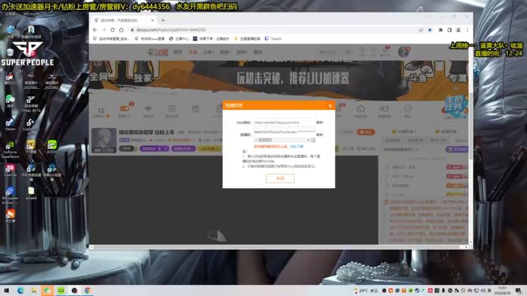This screenshot has height=296, width=527.
Task: Click the orange-outlined close button in the dialog
Action: click(280, 178)
